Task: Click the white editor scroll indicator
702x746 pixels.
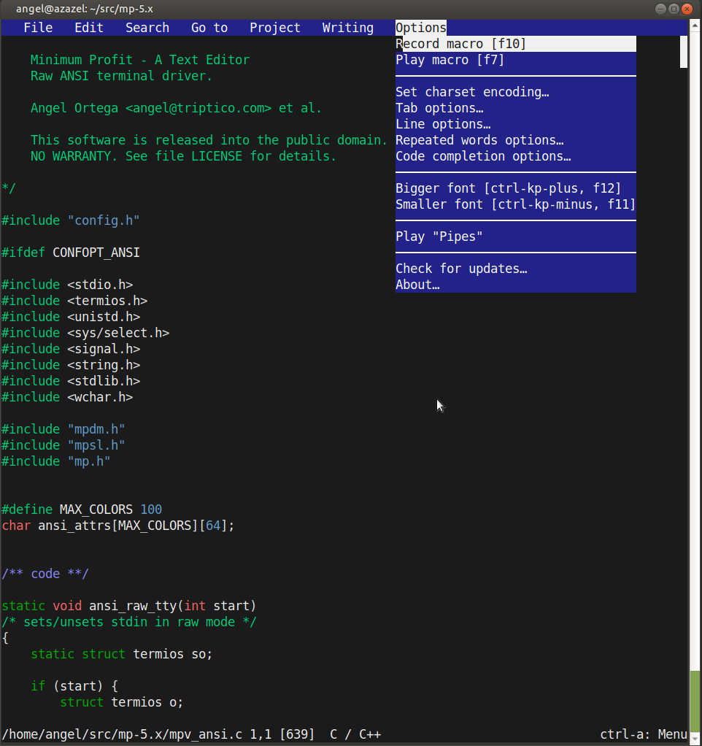Action: (684, 52)
